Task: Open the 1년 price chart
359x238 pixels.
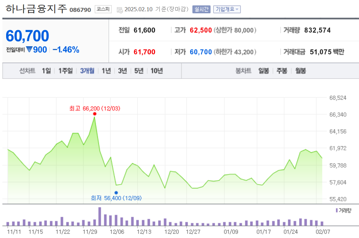Action: click(x=106, y=71)
